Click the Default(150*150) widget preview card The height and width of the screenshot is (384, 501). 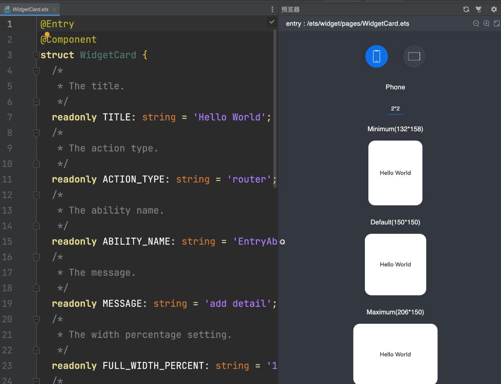pos(395,265)
